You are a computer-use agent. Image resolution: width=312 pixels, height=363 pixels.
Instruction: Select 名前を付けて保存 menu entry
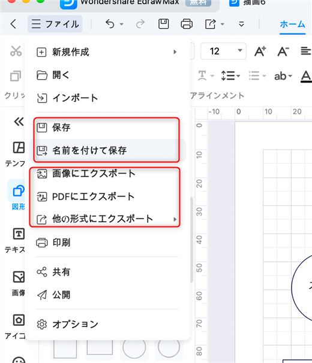[107, 150]
